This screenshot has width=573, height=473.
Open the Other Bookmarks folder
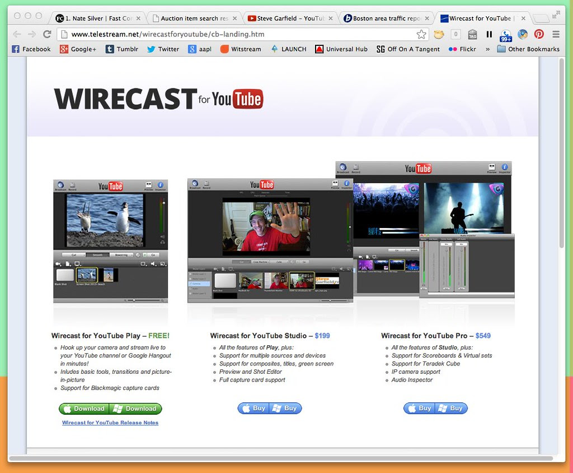pos(528,49)
